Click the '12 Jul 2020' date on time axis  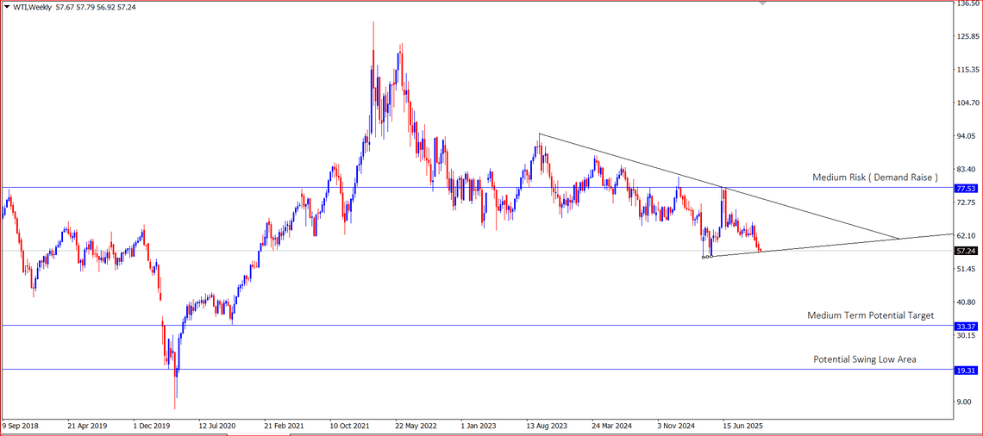(x=216, y=426)
